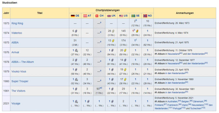
Task: Click the German flag icon in the header
Action: (x=73, y=16)
